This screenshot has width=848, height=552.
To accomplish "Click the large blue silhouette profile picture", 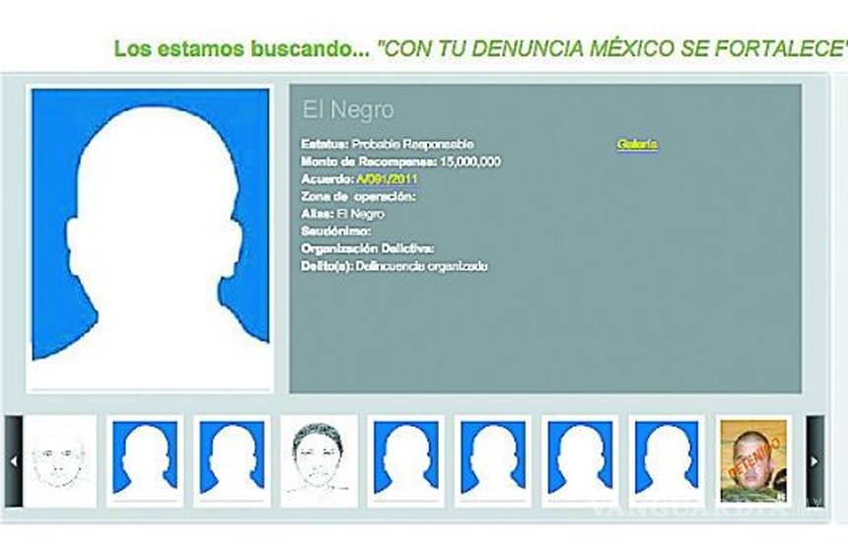I will click(150, 237).
